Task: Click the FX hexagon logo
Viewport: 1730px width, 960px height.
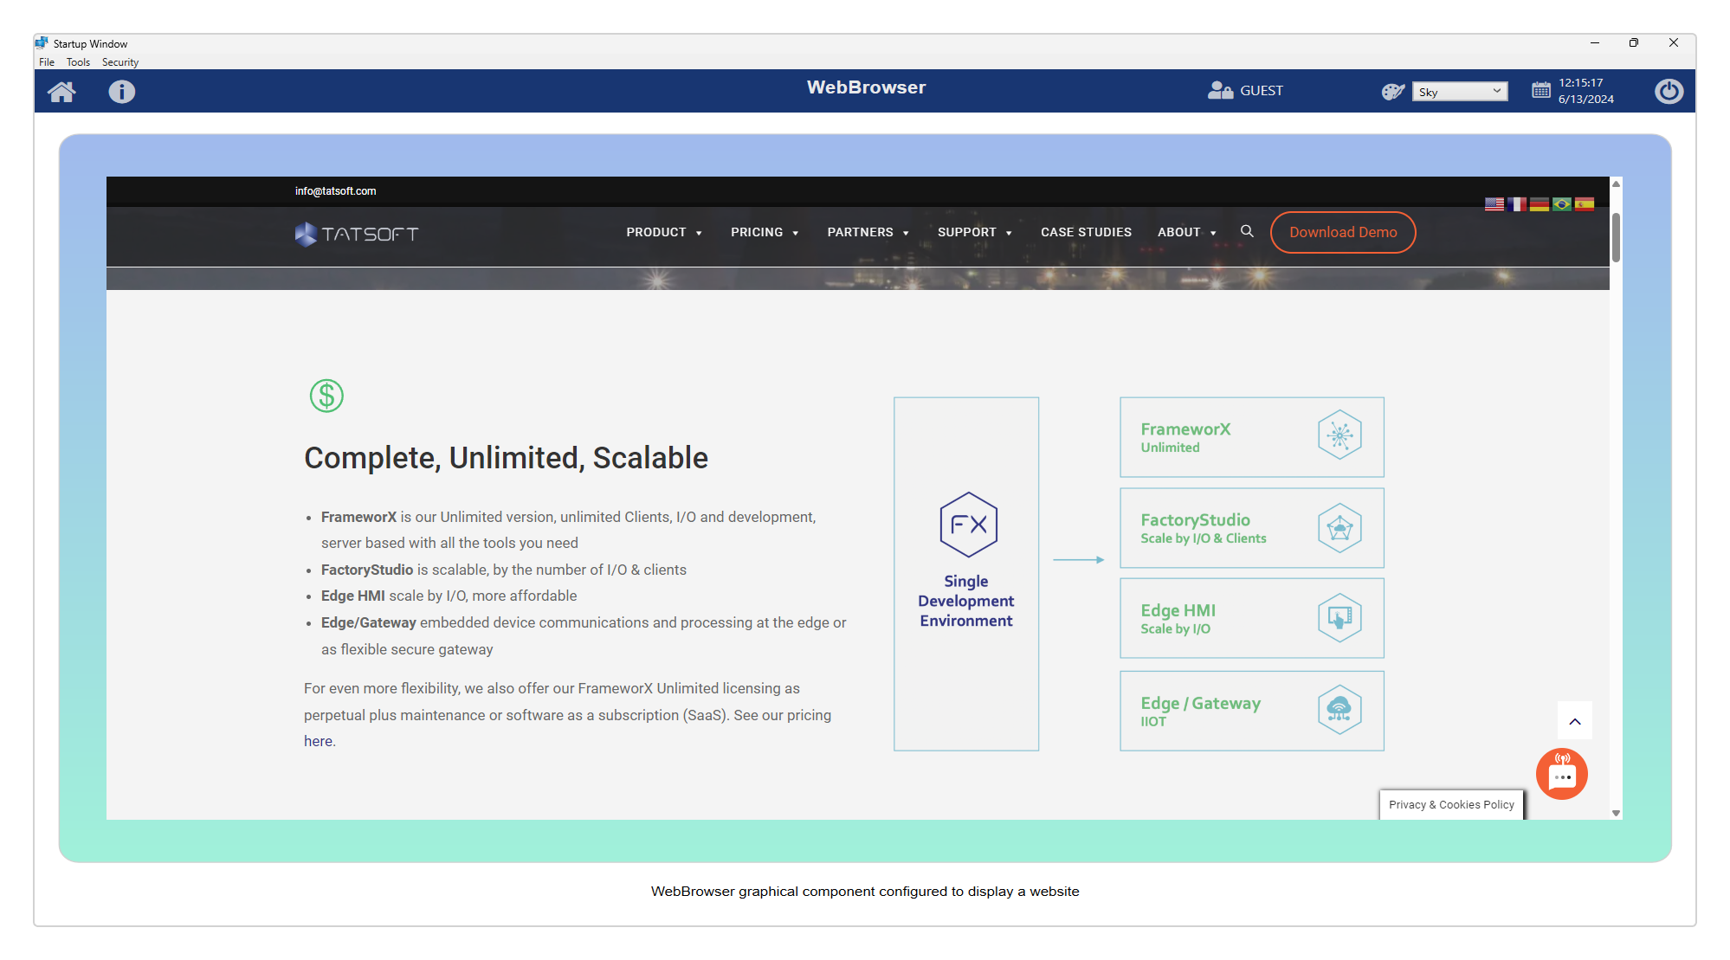Action: coord(968,525)
